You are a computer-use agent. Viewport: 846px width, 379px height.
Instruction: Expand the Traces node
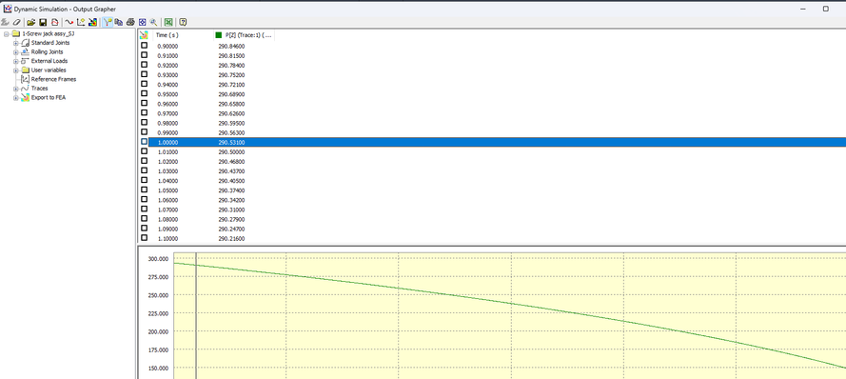coord(15,89)
